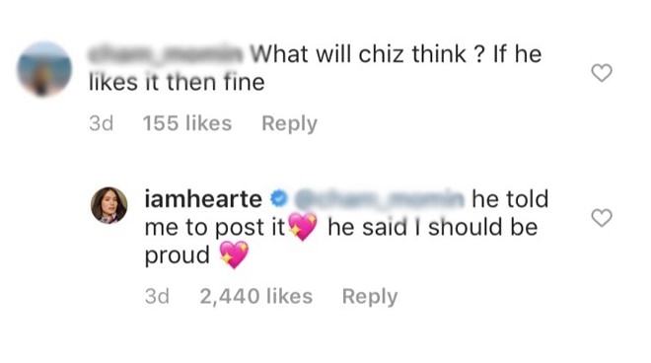The width and height of the screenshot is (651, 363).
Task: Click the 3d timestamp on the first comment
Action: pyautogui.click(x=101, y=123)
